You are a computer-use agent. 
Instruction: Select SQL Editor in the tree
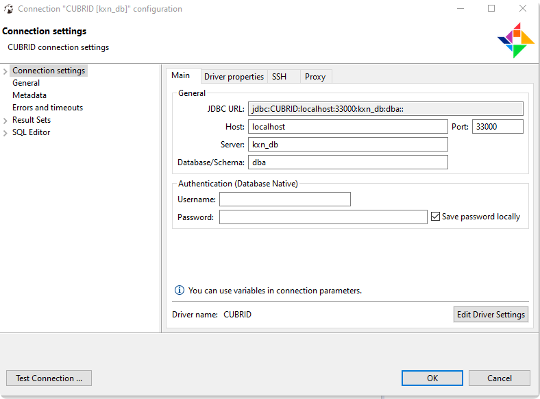tap(32, 132)
